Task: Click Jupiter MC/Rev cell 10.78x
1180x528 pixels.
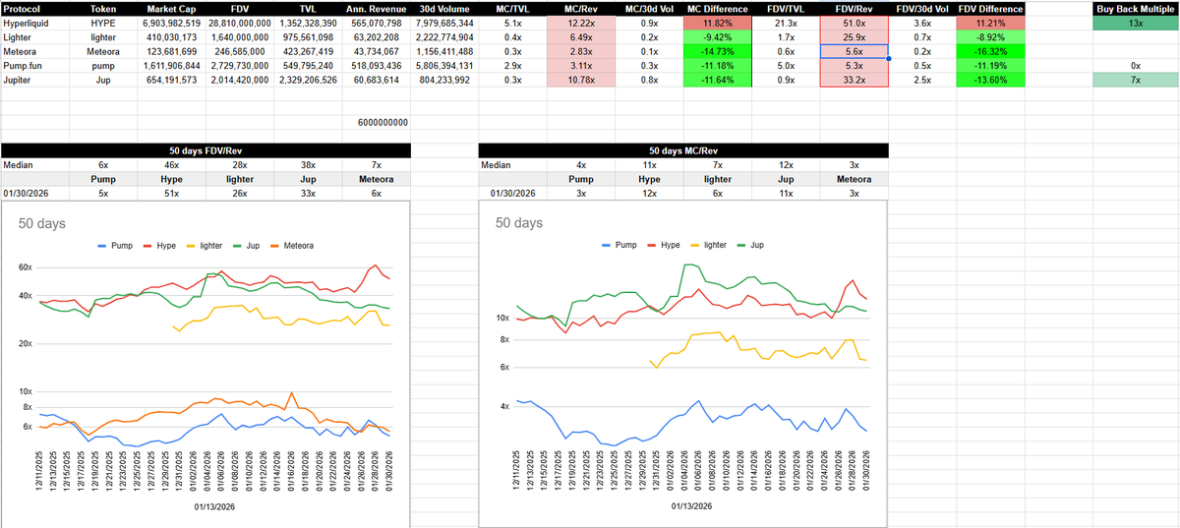Action: 580,80
